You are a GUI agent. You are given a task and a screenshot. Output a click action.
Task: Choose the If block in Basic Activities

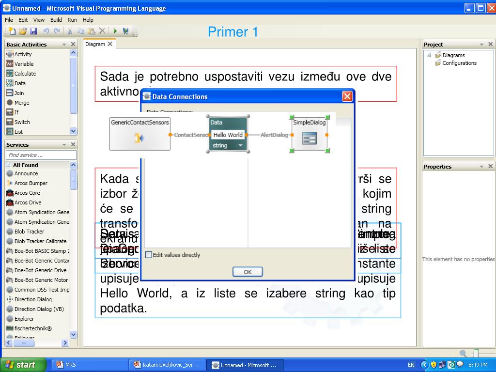(x=12, y=112)
